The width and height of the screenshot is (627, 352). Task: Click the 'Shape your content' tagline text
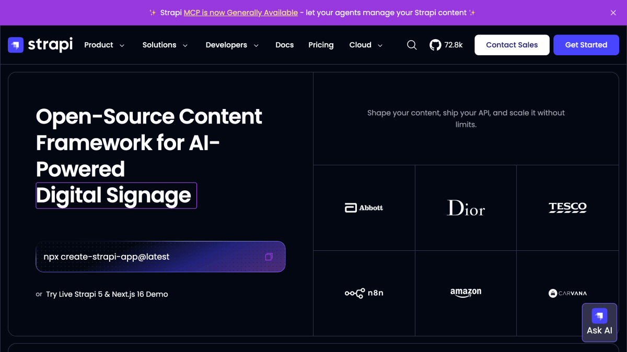(466, 118)
